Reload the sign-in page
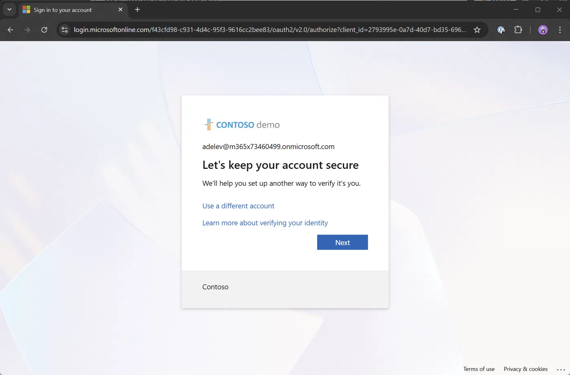570x375 pixels. click(x=44, y=30)
